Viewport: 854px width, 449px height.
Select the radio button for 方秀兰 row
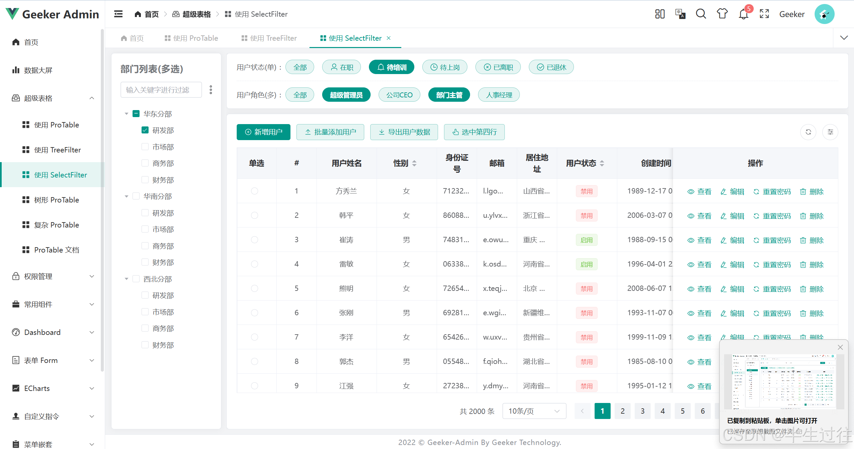click(x=254, y=191)
